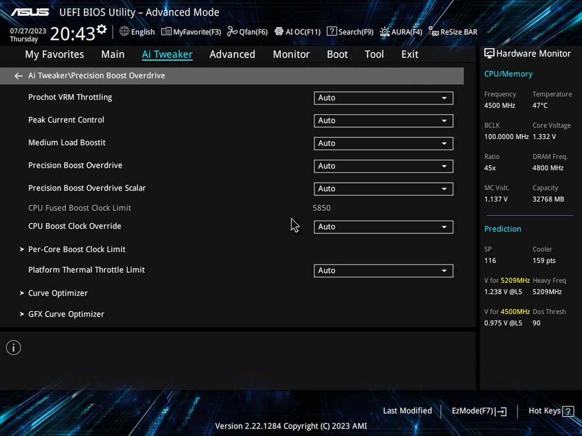Open the Tool tab

(x=374, y=54)
